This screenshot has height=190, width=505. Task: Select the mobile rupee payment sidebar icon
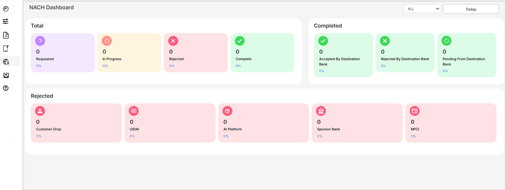click(6, 48)
